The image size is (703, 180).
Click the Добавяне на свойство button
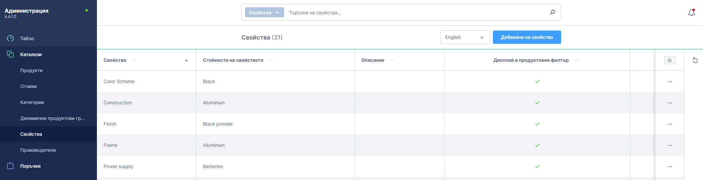coord(527,37)
